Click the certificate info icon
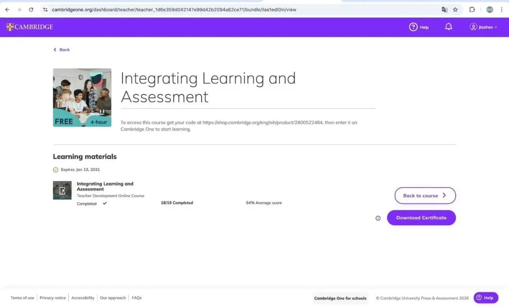 pyautogui.click(x=378, y=218)
